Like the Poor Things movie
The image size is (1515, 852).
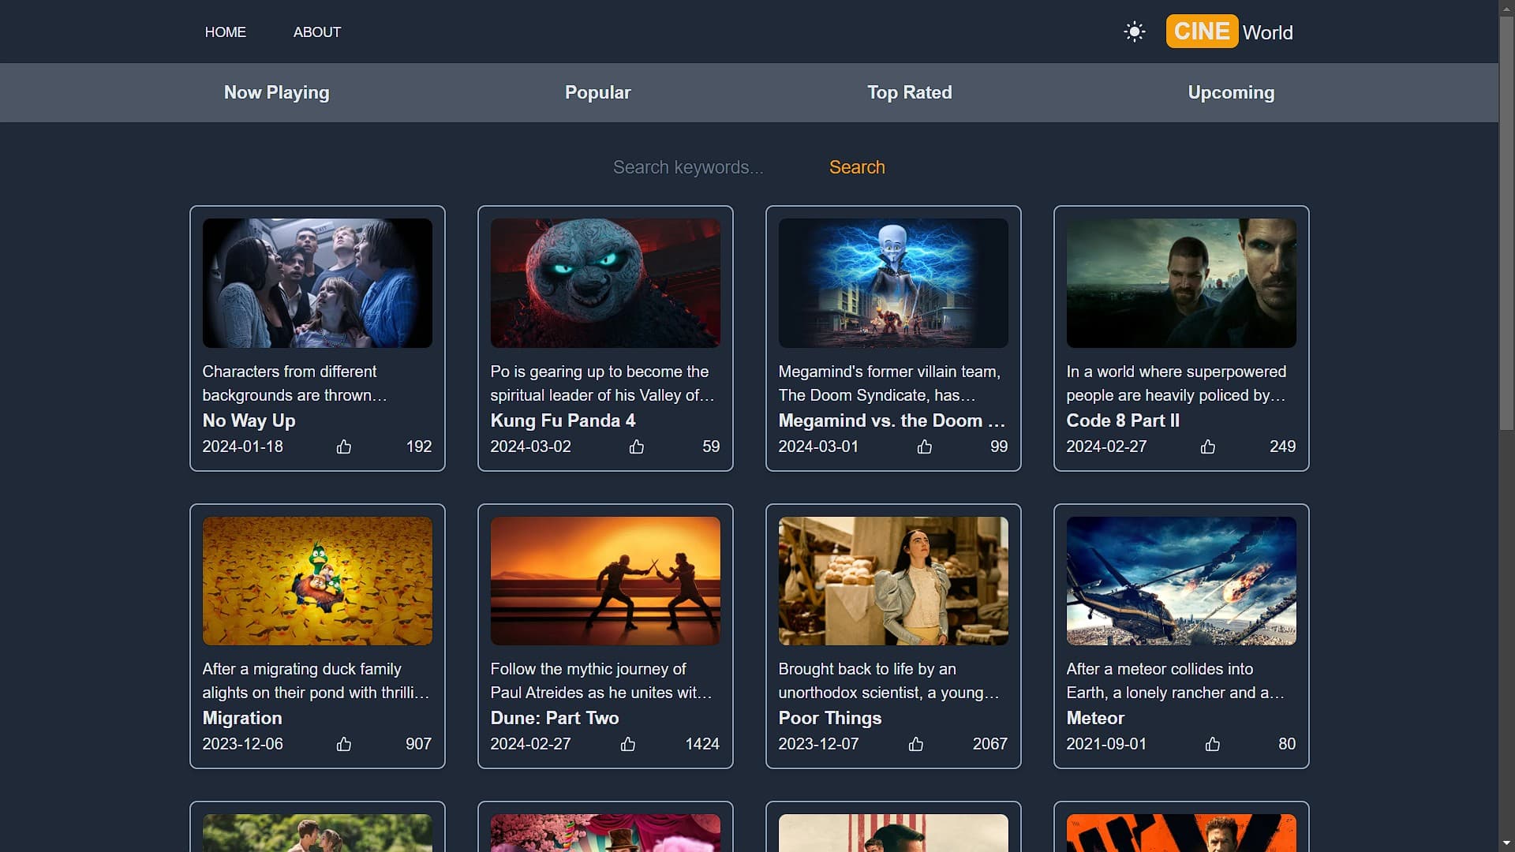coord(916,744)
